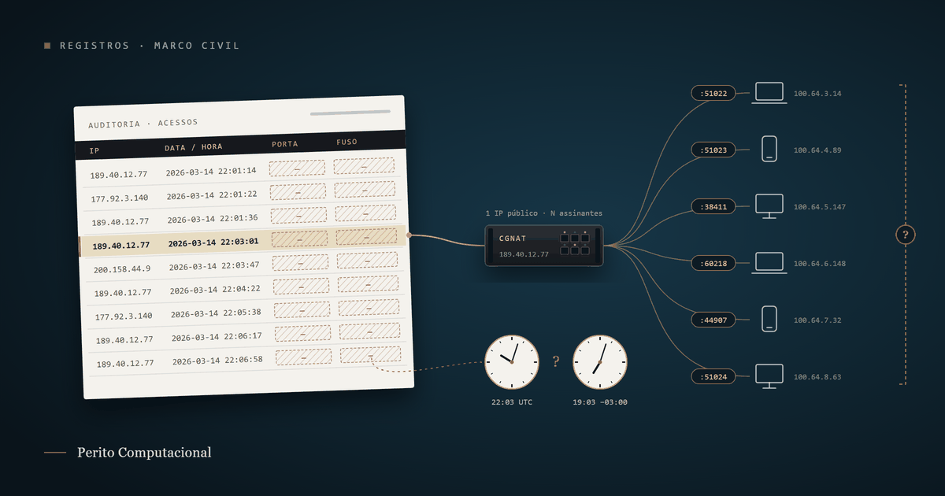The height and width of the screenshot is (496, 945).
Task: Click the :38411 port badge
Action: (x=713, y=206)
